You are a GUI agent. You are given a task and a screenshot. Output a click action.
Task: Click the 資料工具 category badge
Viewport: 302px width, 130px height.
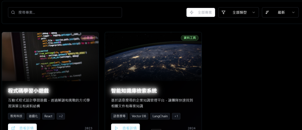pos(190,38)
